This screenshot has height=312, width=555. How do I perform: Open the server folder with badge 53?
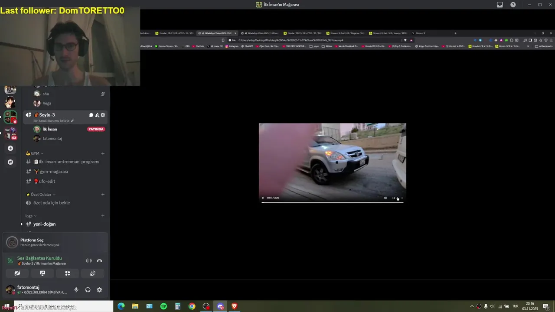tap(10, 133)
